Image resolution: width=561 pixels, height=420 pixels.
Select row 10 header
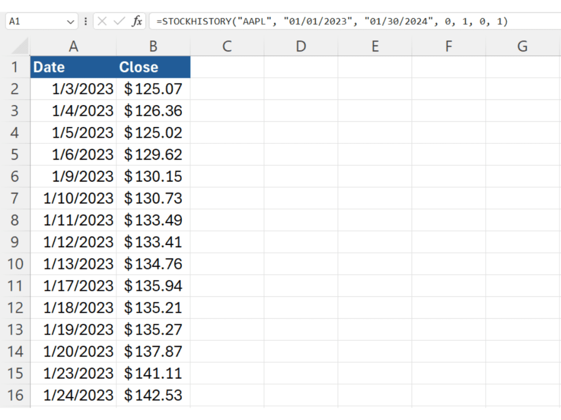point(15,264)
